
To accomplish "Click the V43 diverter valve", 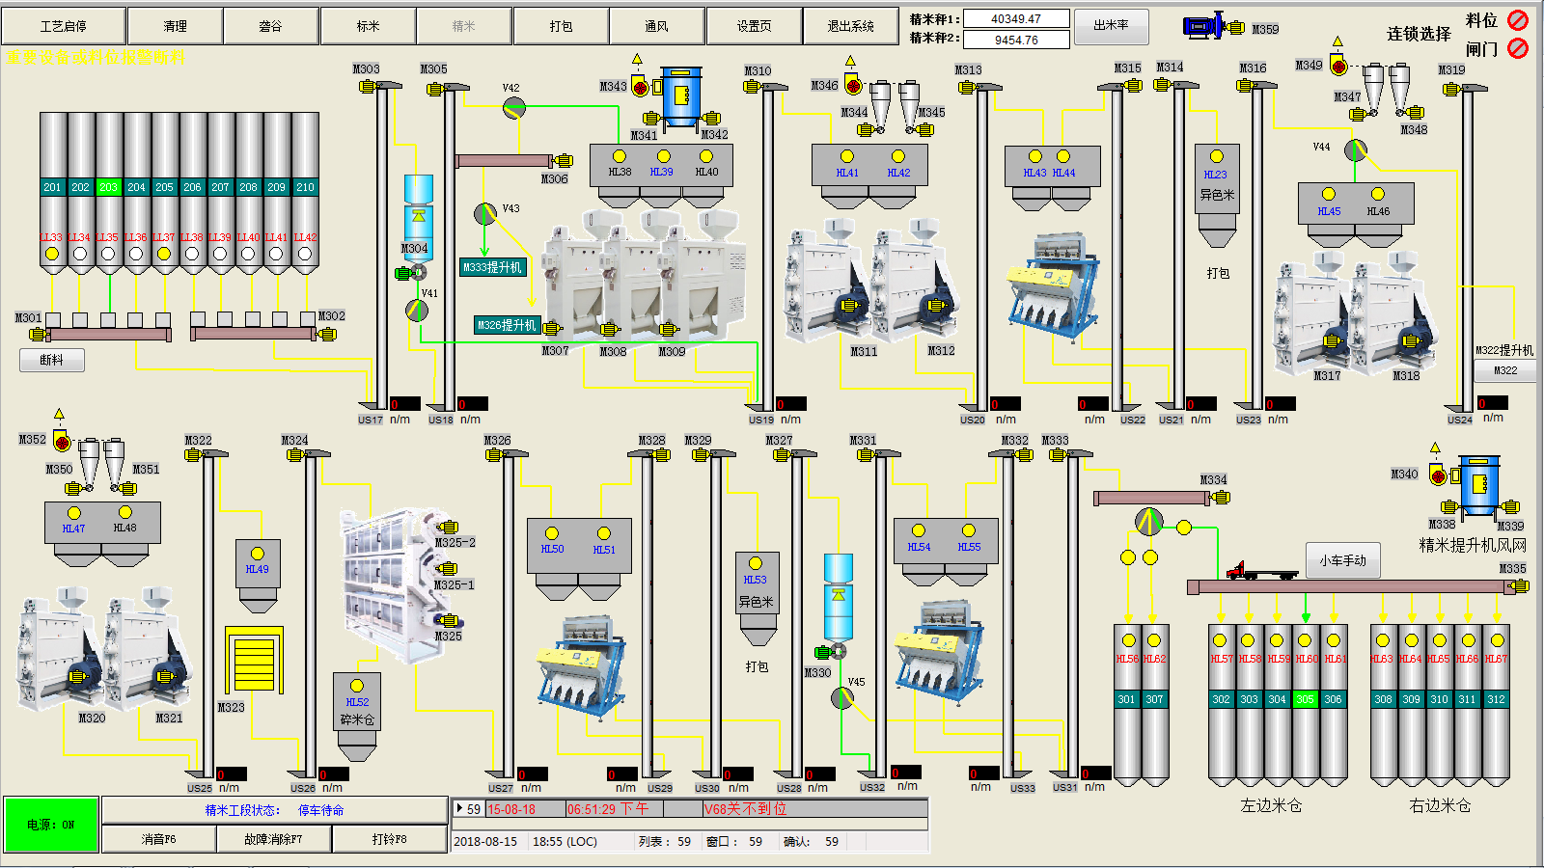I will [485, 213].
